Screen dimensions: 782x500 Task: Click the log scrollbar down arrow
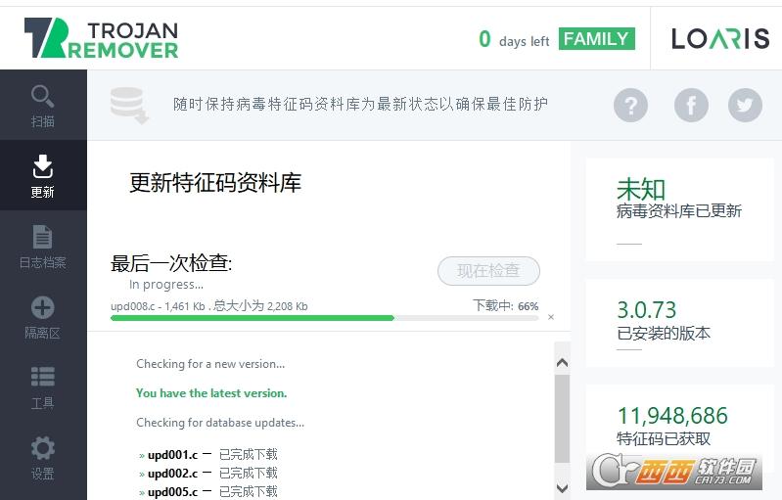pos(562,488)
